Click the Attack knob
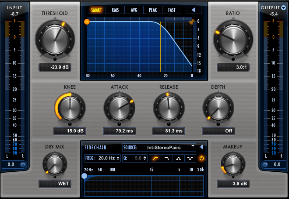The width and height of the screenshot is (289, 199). pos(119,109)
